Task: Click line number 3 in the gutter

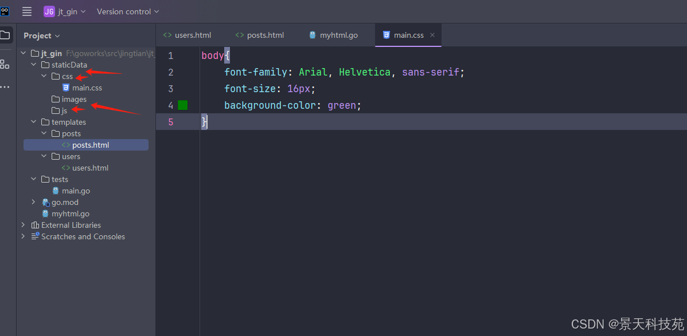Action: coord(170,89)
